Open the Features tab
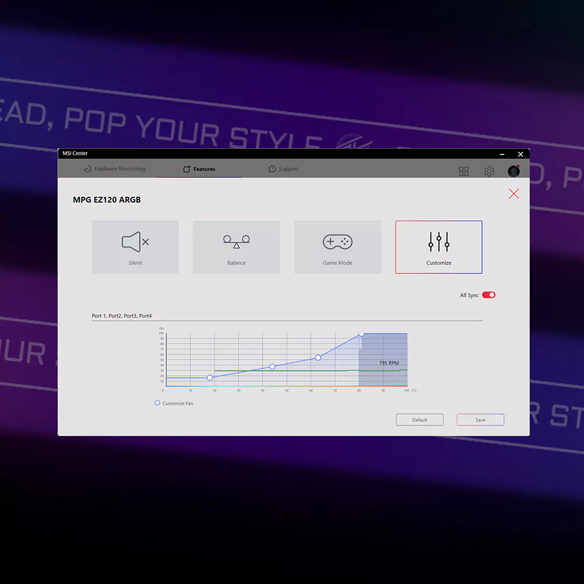 click(199, 169)
